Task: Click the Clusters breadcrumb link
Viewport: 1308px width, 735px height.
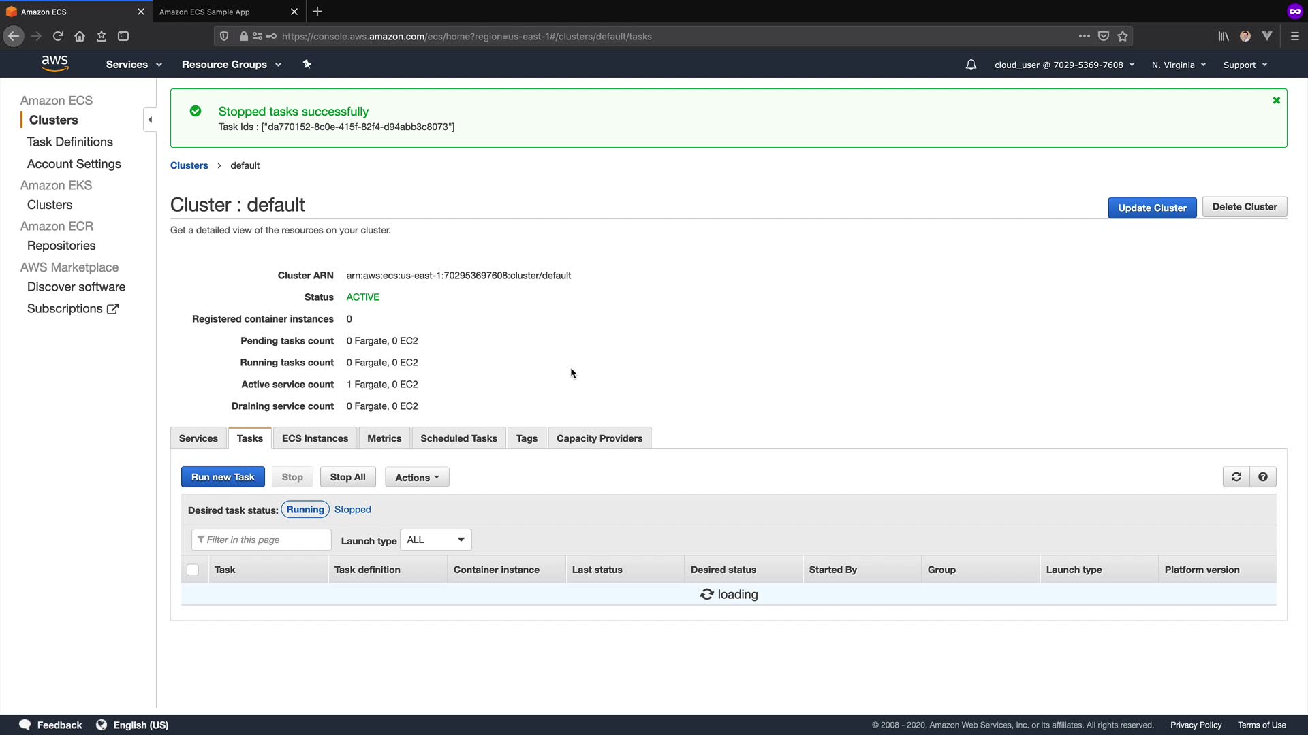Action: pos(189,165)
